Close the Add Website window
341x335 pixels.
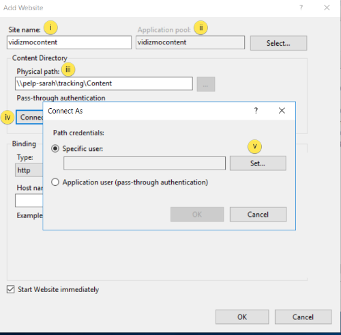click(327, 8)
